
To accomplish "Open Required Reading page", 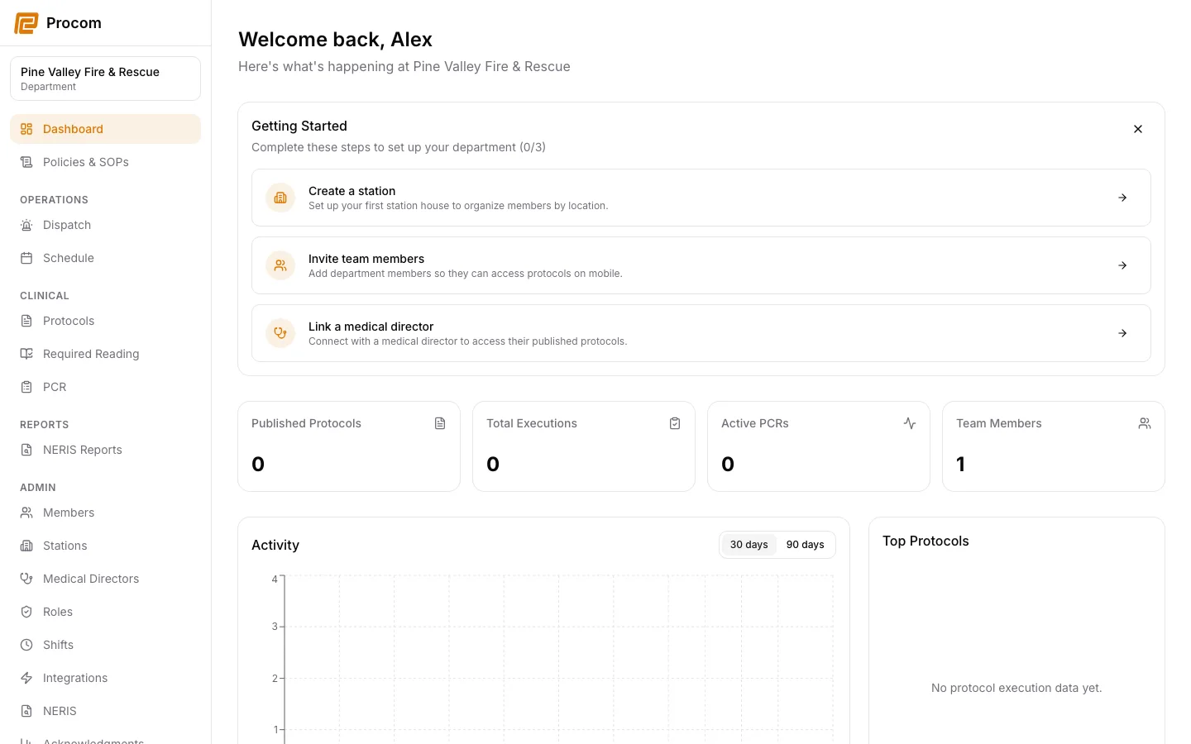I will [105, 354].
